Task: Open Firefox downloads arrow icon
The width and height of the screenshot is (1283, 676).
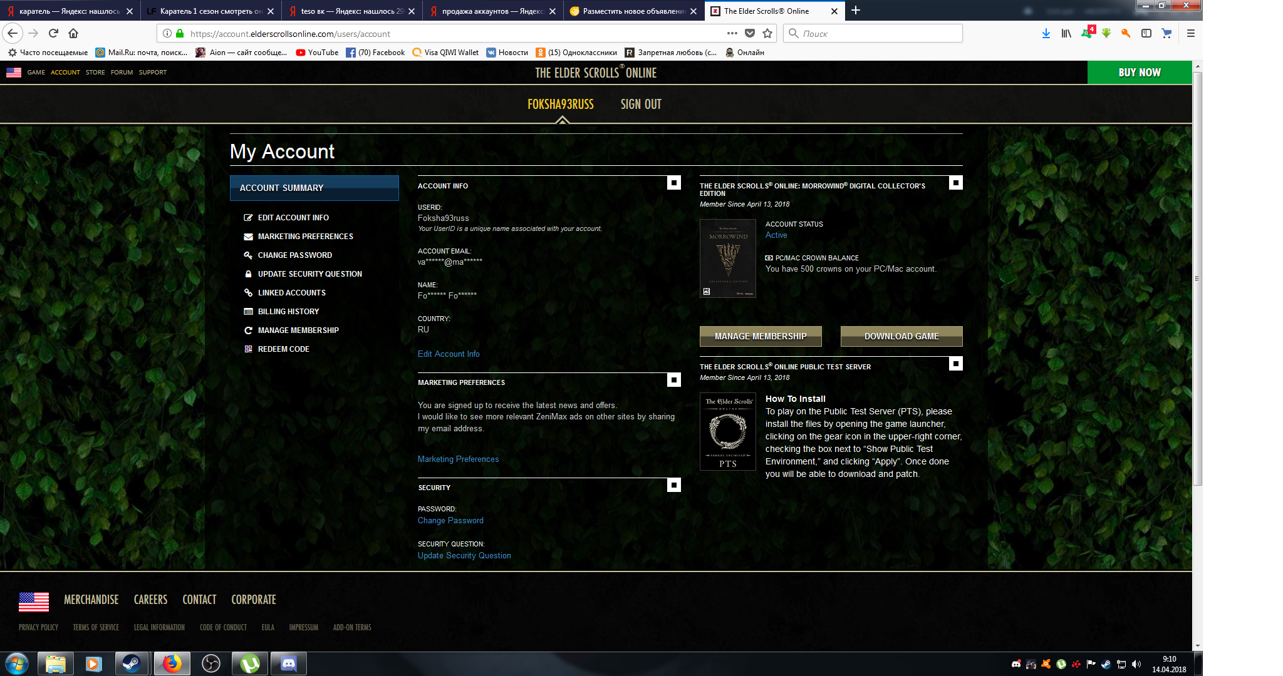Action: 1046,33
